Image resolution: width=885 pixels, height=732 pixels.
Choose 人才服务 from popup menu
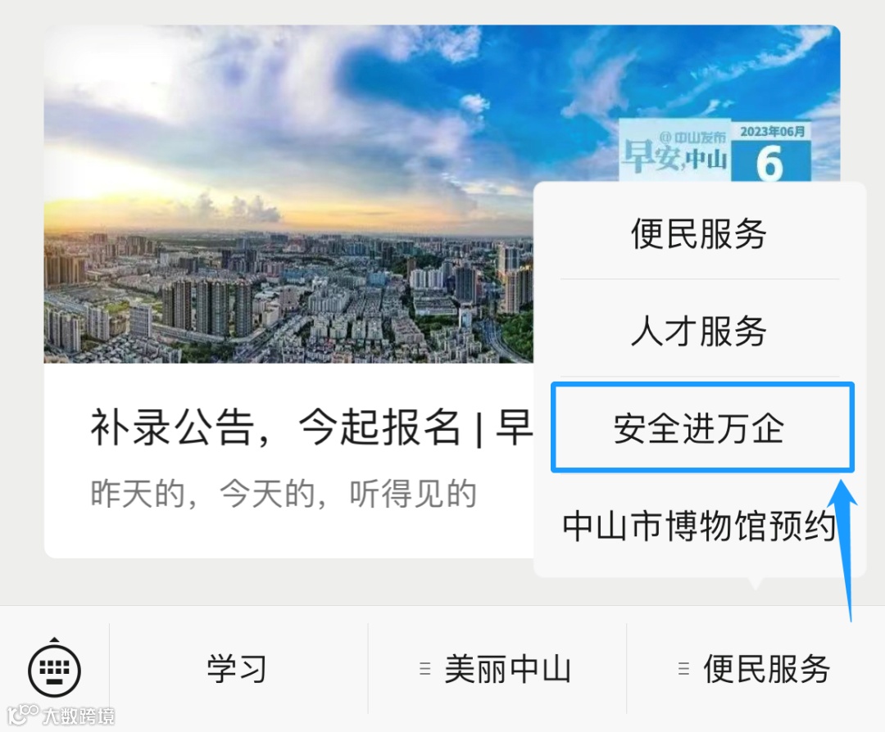(x=699, y=331)
